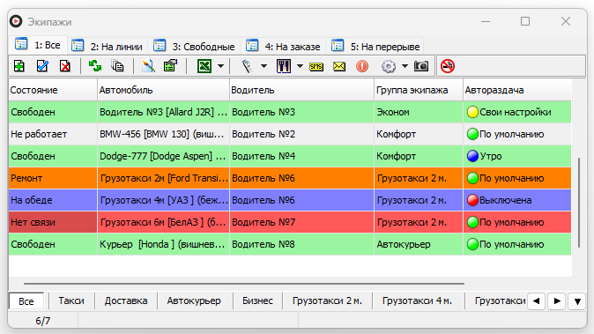This screenshot has width=594, height=334.
Task: Select bottom group tab Такси
Action: [x=71, y=301]
